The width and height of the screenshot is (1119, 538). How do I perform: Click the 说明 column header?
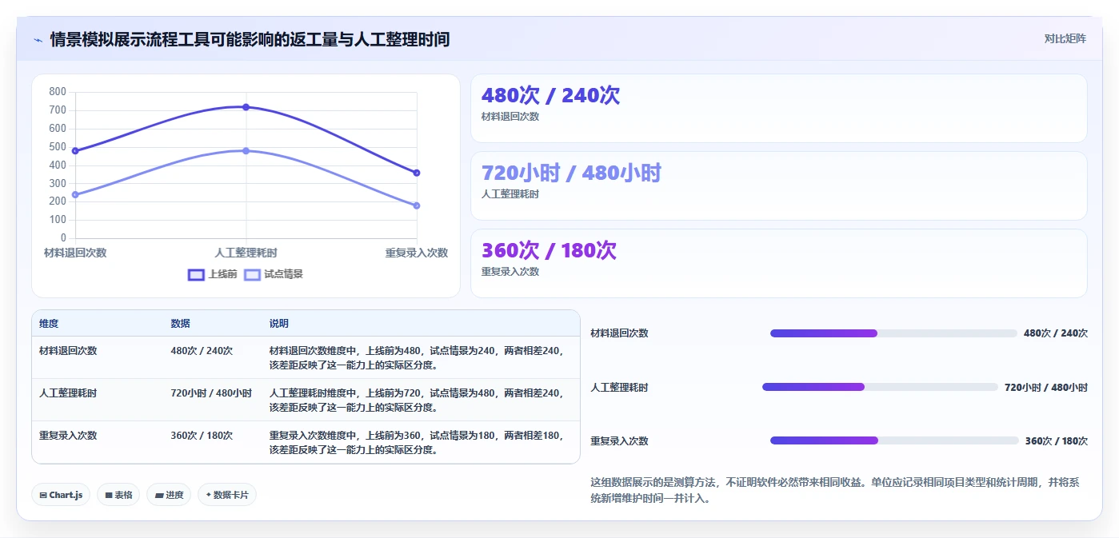click(278, 324)
